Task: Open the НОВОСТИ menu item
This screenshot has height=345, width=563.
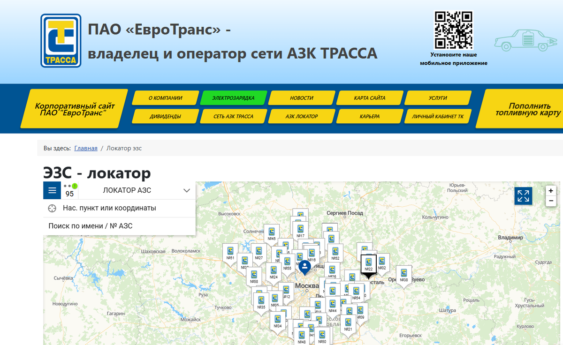Action: pos(301,97)
